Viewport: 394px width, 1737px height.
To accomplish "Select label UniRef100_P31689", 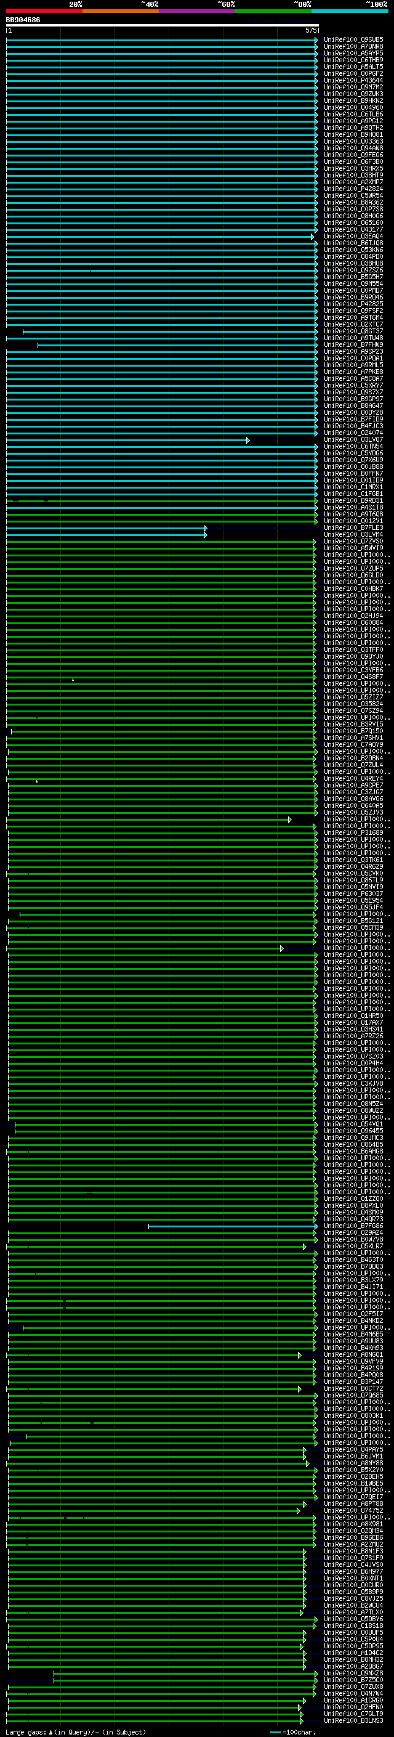I will pyautogui.click(x=353, y=833).
